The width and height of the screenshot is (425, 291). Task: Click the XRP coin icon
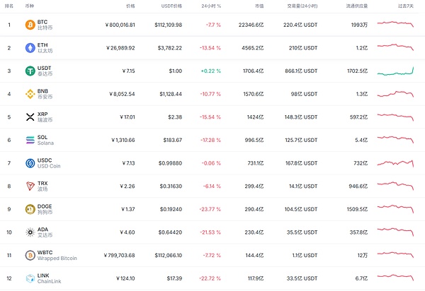30,117
